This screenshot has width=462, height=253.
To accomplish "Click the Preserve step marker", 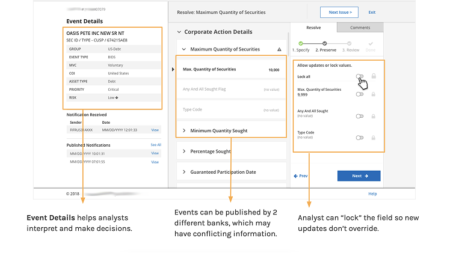I will tap(324, 43).
